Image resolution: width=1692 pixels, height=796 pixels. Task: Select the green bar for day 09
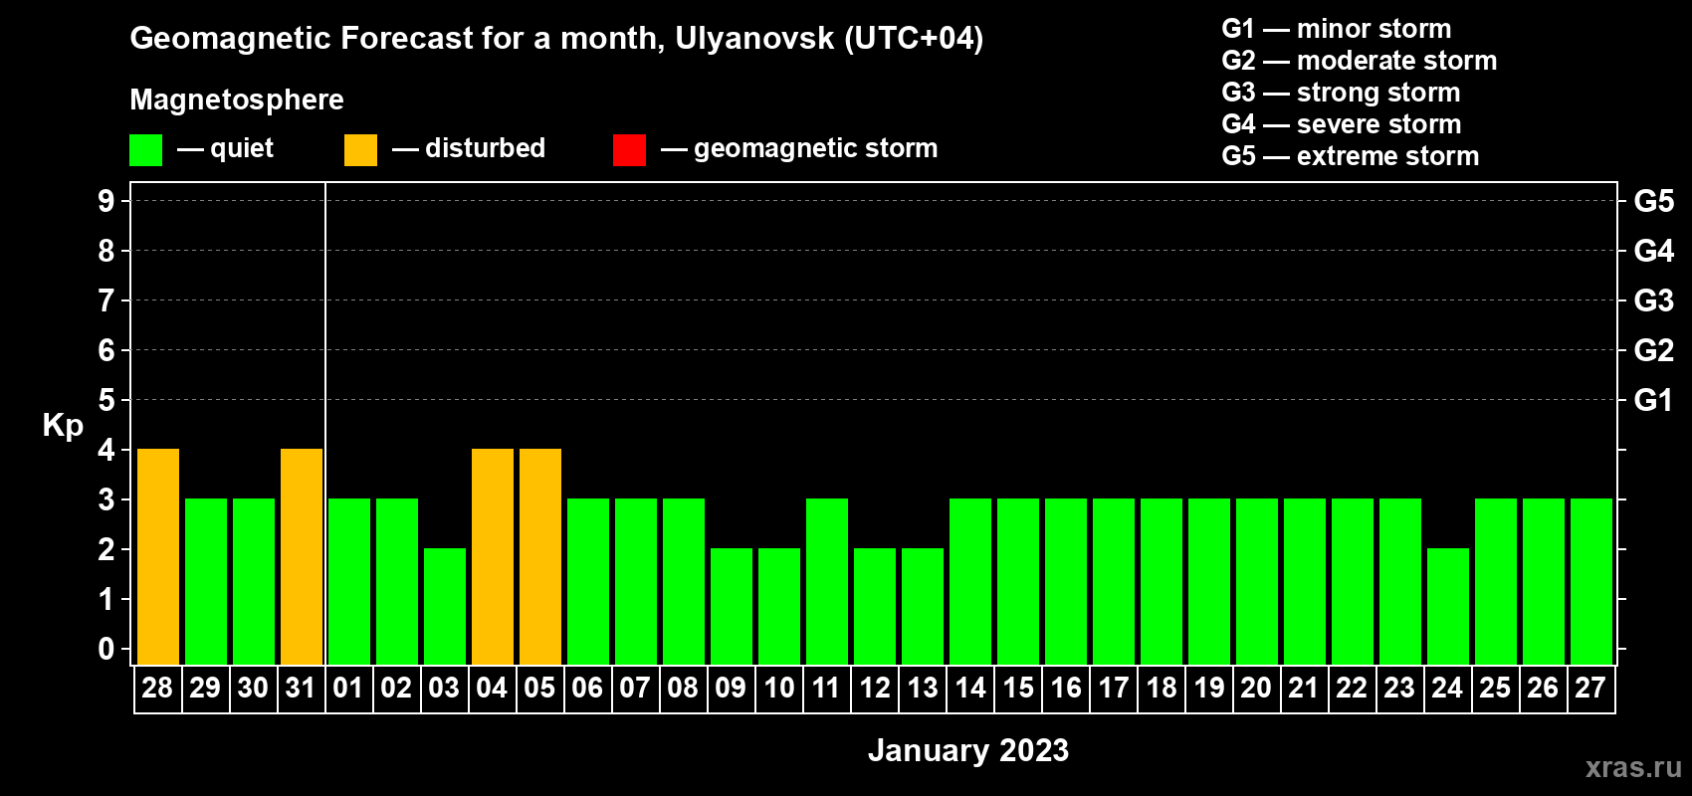click(x=732, y=607)
